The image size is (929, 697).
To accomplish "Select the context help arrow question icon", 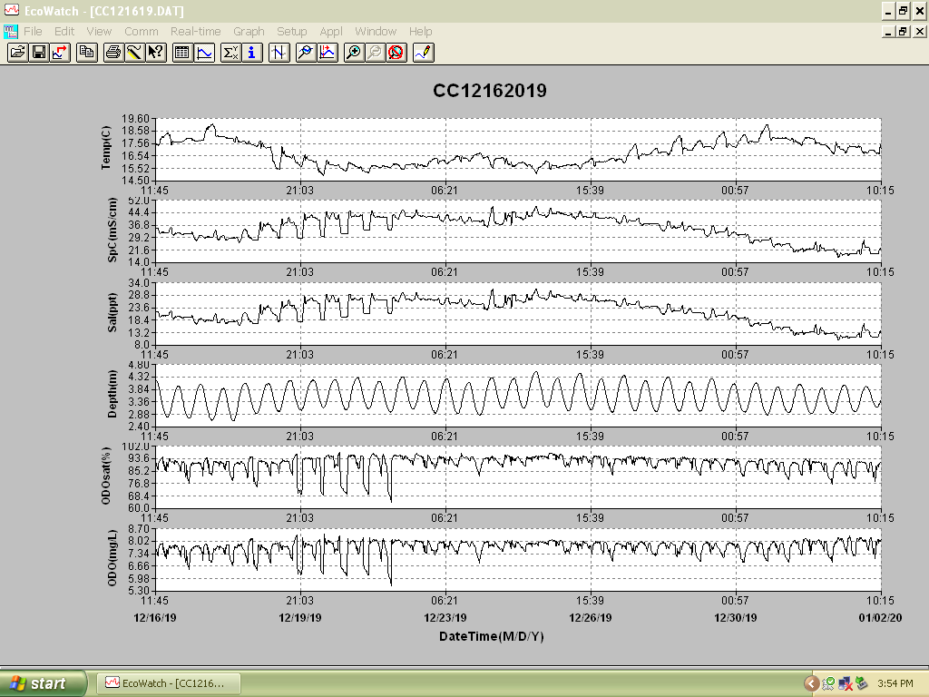I will (156, 53).
